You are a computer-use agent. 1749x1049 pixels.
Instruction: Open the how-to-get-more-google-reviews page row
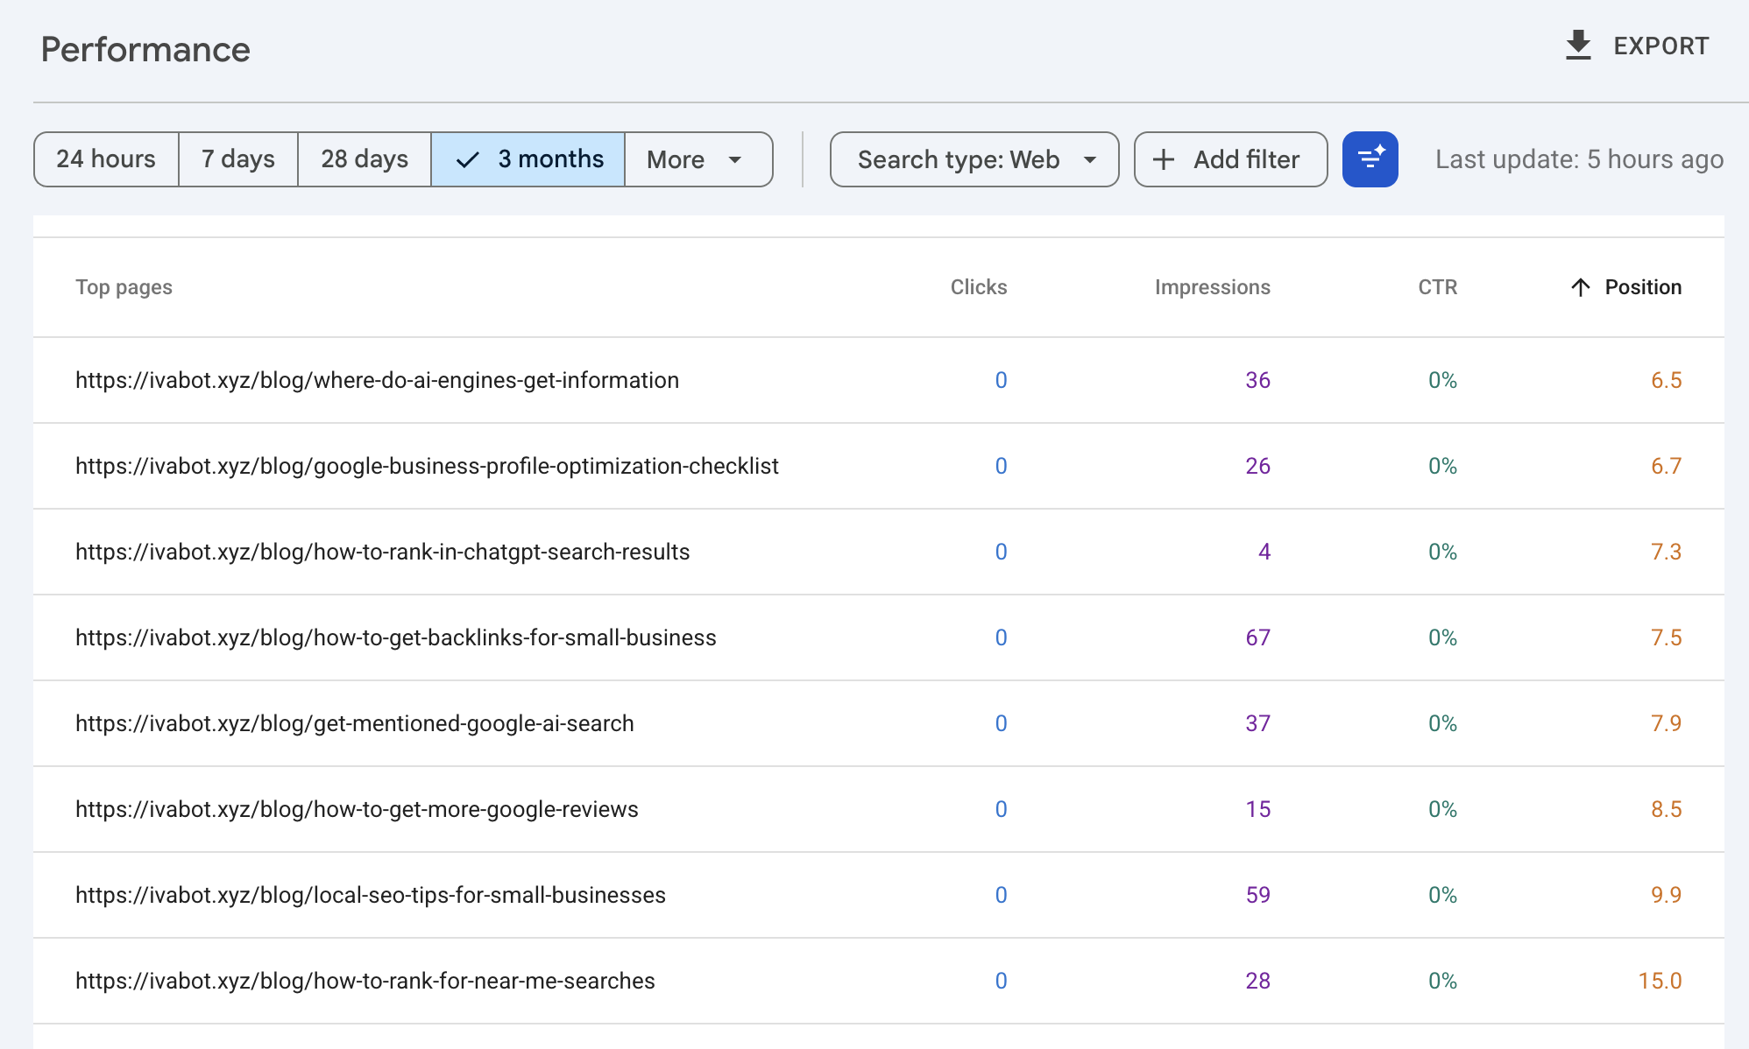879,809
